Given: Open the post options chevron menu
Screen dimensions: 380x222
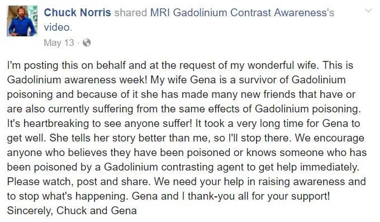Looking at the screenshot, I should [x=368, y=11].
